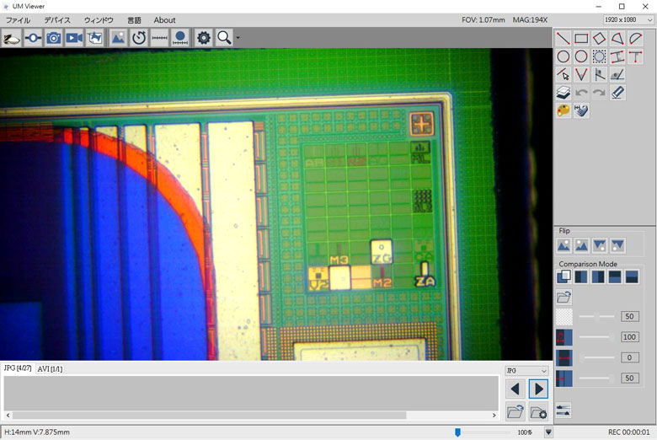Screen dimensions: 657x440
Task: Toggle the first Flip mode button
Action: tap(564, 245)
